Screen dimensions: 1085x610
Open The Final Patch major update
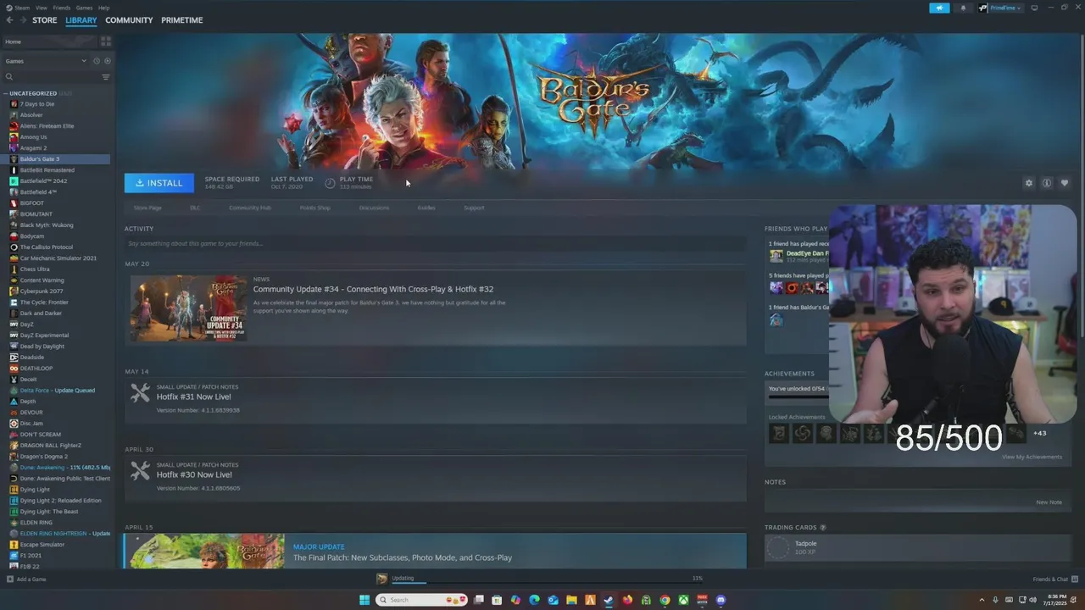[436, 551]
